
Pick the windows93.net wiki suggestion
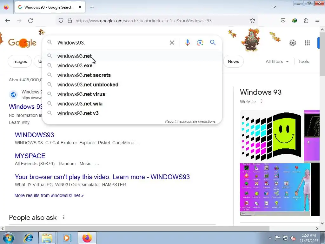click(x=132, y=104)
